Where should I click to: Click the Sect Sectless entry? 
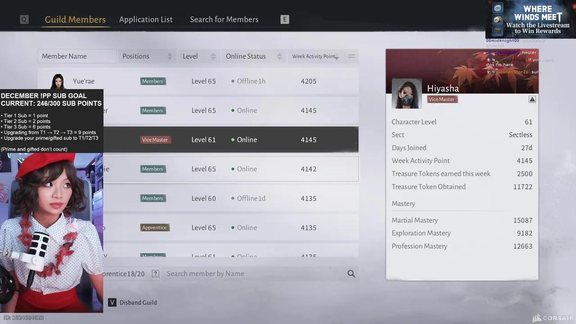pos(462,135)
